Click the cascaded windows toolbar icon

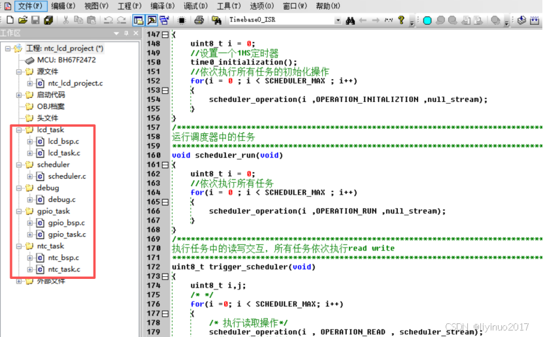[164, 20]
